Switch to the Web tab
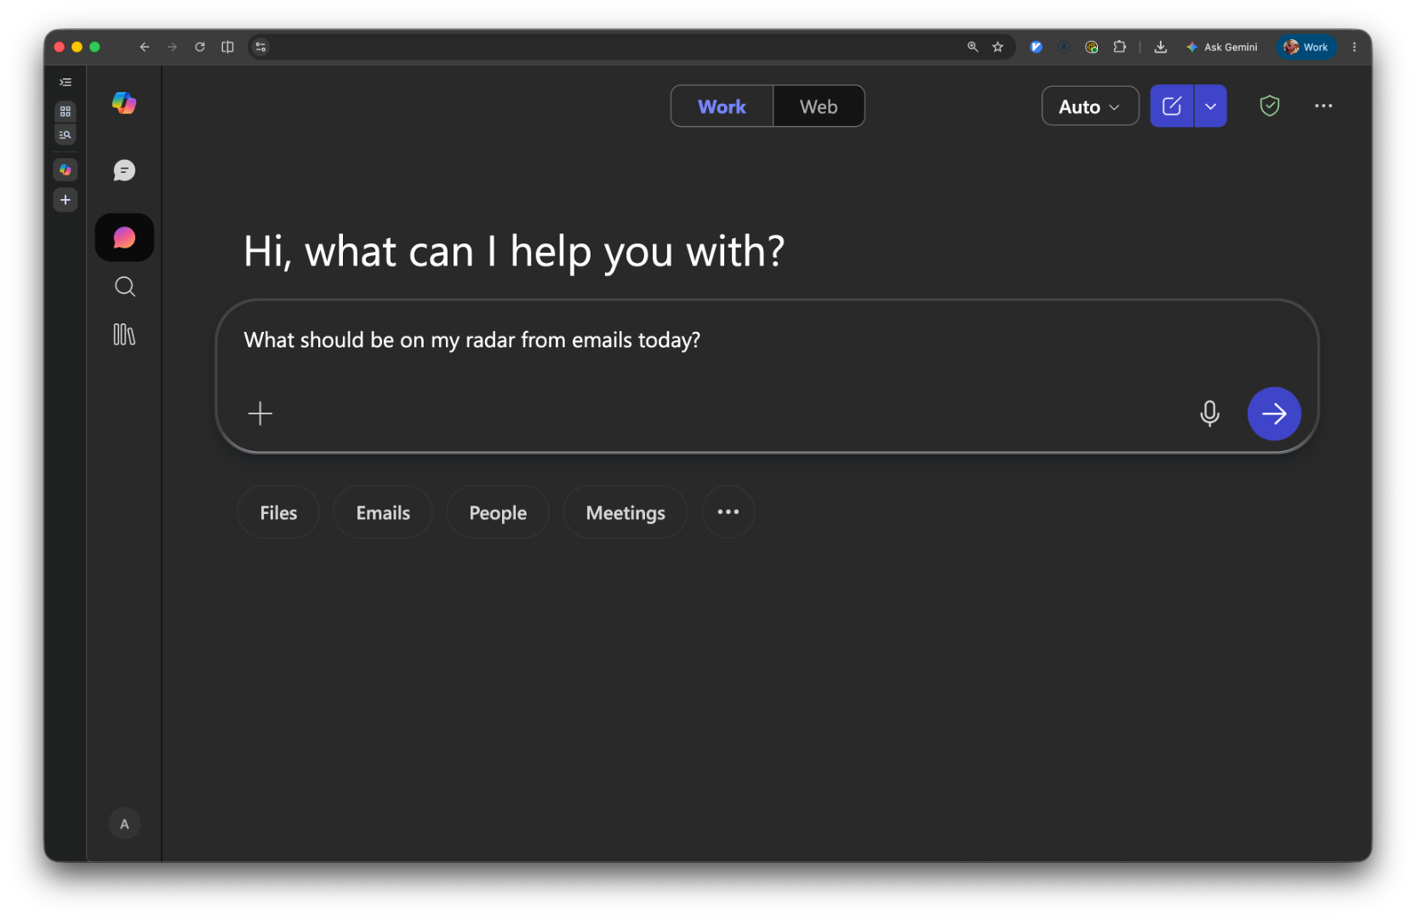Screen dimensions: 1416x919 [819, 106]
